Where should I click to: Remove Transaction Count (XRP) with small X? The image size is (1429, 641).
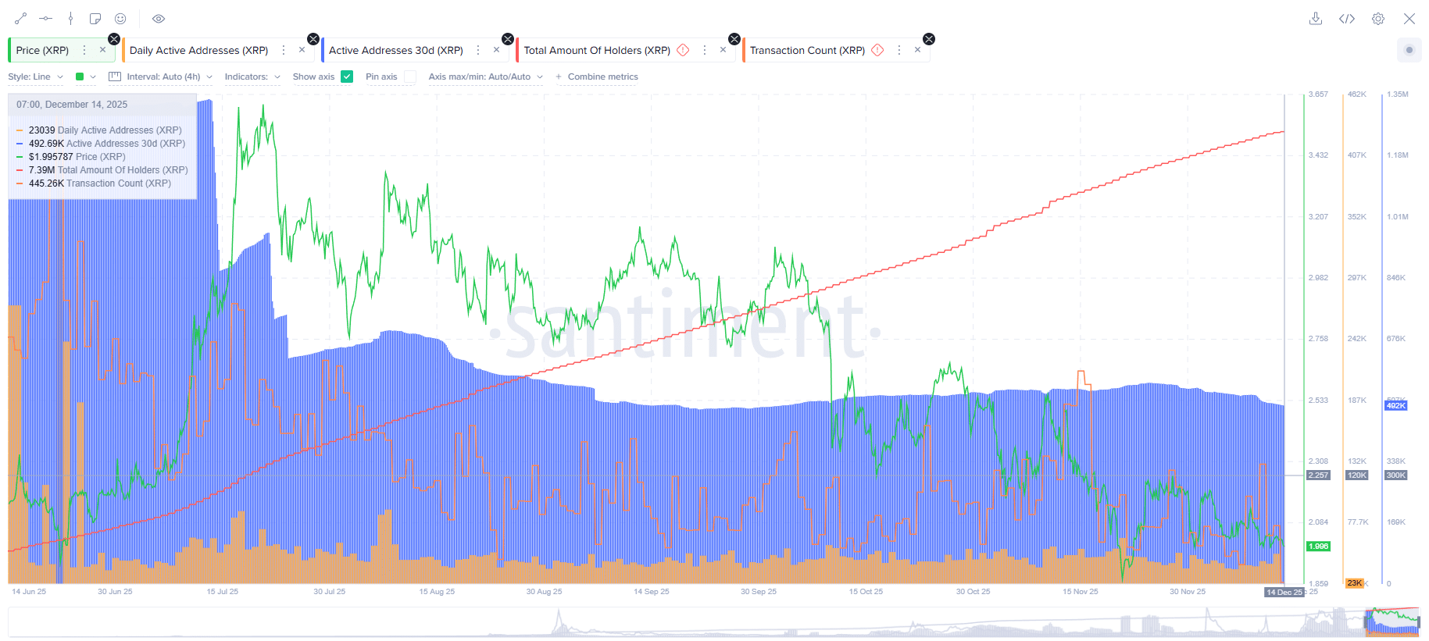tap(917, 50)
